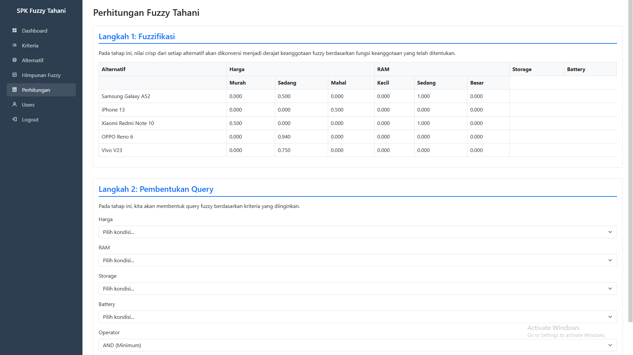
Task: Click the RAM dropdown chevron arrow
Action: [x=610, y=260]
